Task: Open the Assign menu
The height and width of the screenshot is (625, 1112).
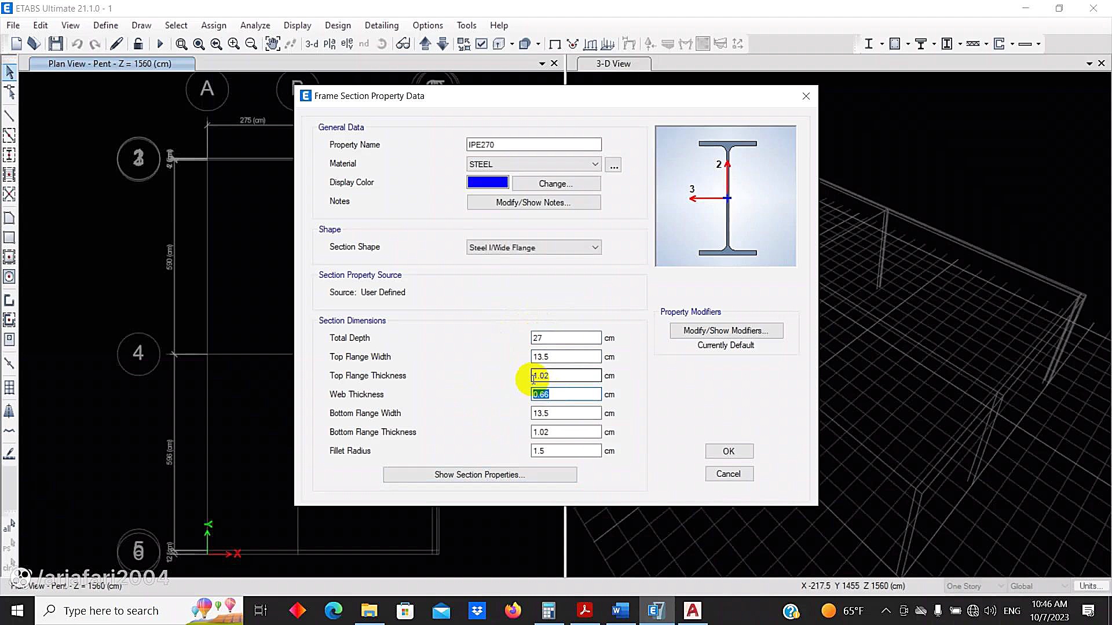Action: click(x=214, y=25)
